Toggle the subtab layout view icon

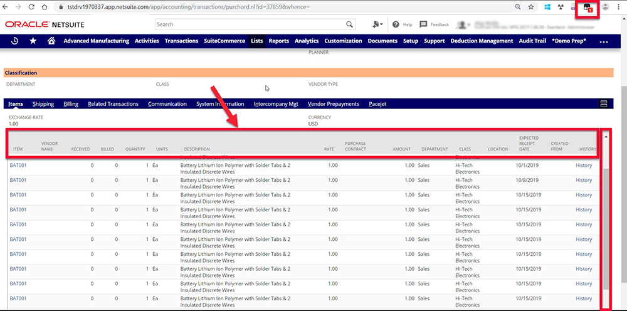pos(604,103)
